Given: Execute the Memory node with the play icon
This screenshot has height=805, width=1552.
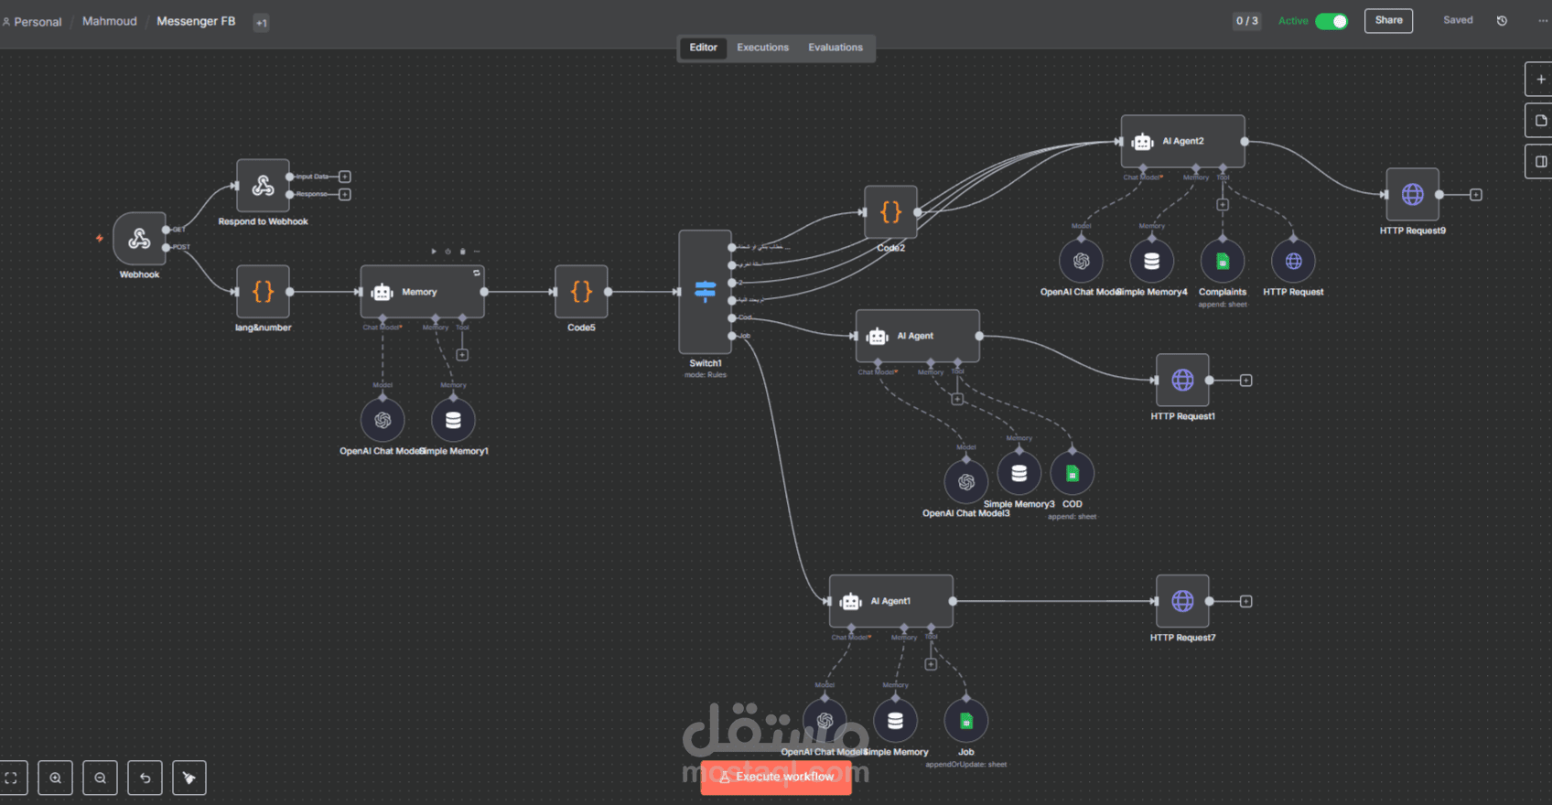Looking at the screenshot, I should pyautogui.click(x=434, y=252).
